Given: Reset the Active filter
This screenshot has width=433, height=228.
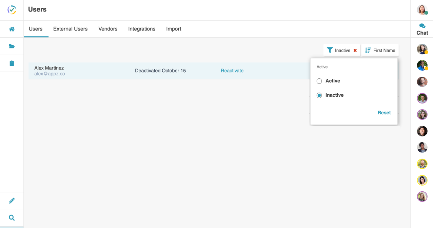Looking at the screenshot, I should [x=384, y=113].
